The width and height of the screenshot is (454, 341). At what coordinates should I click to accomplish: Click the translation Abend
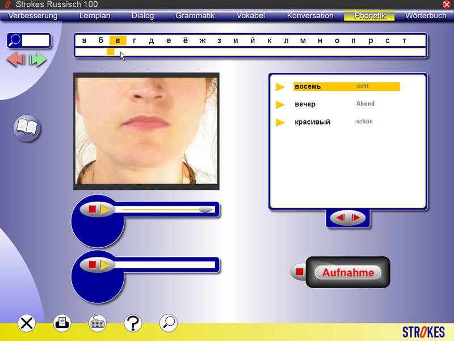(365, 103)
